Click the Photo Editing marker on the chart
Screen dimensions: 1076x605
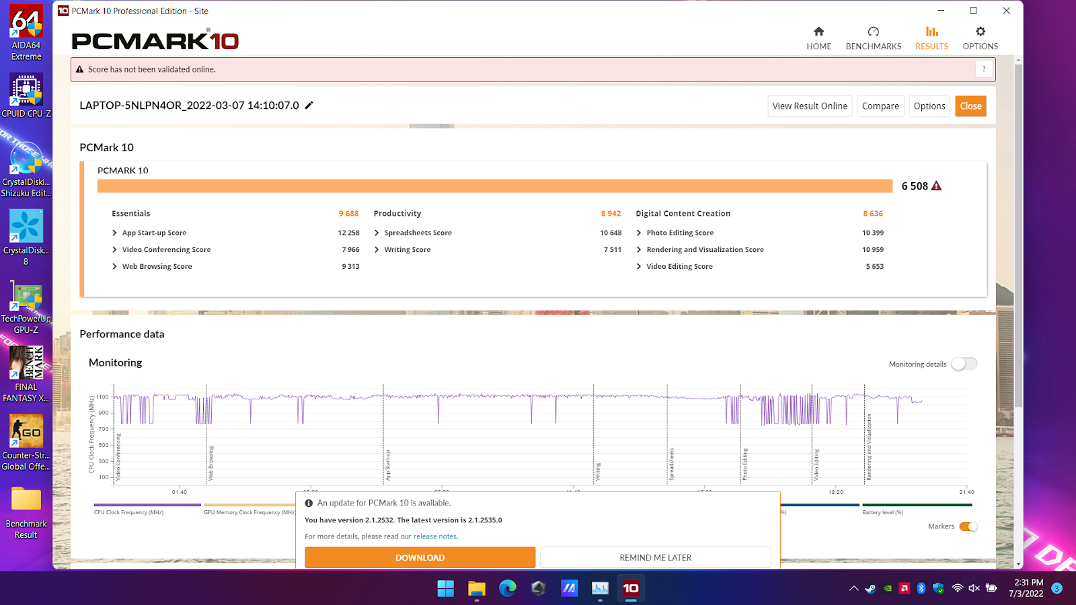(744, 464)
